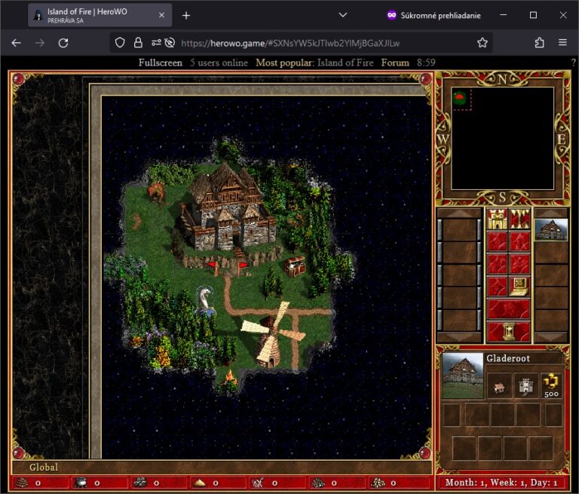Viewport: 579px width, 494px height.
Task: Open the browser Extensions puzzle icon
Action: (x=540, y=43)
